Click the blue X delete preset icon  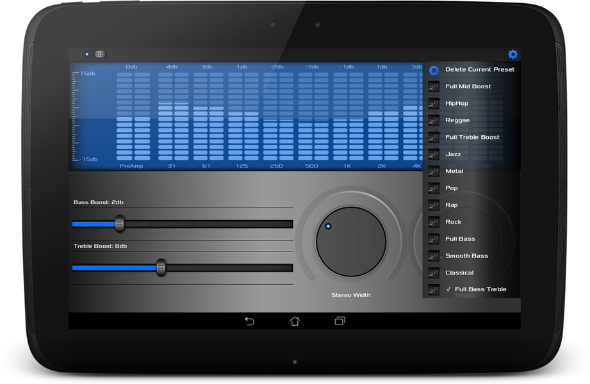(x=434, y=70)
